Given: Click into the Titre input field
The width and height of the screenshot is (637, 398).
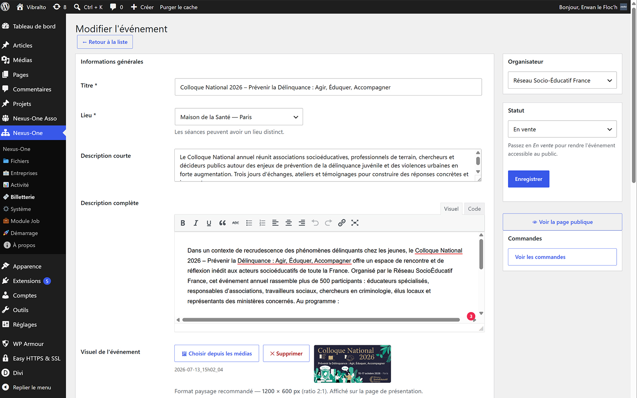Looking at the screenshot, I should (x=328, y=87).
